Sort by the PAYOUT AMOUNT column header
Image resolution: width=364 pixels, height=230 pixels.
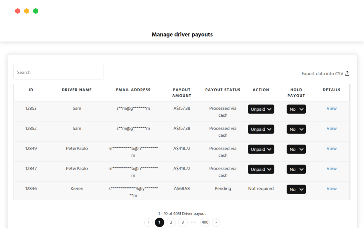pyautogui.click(x=182, y=93)
